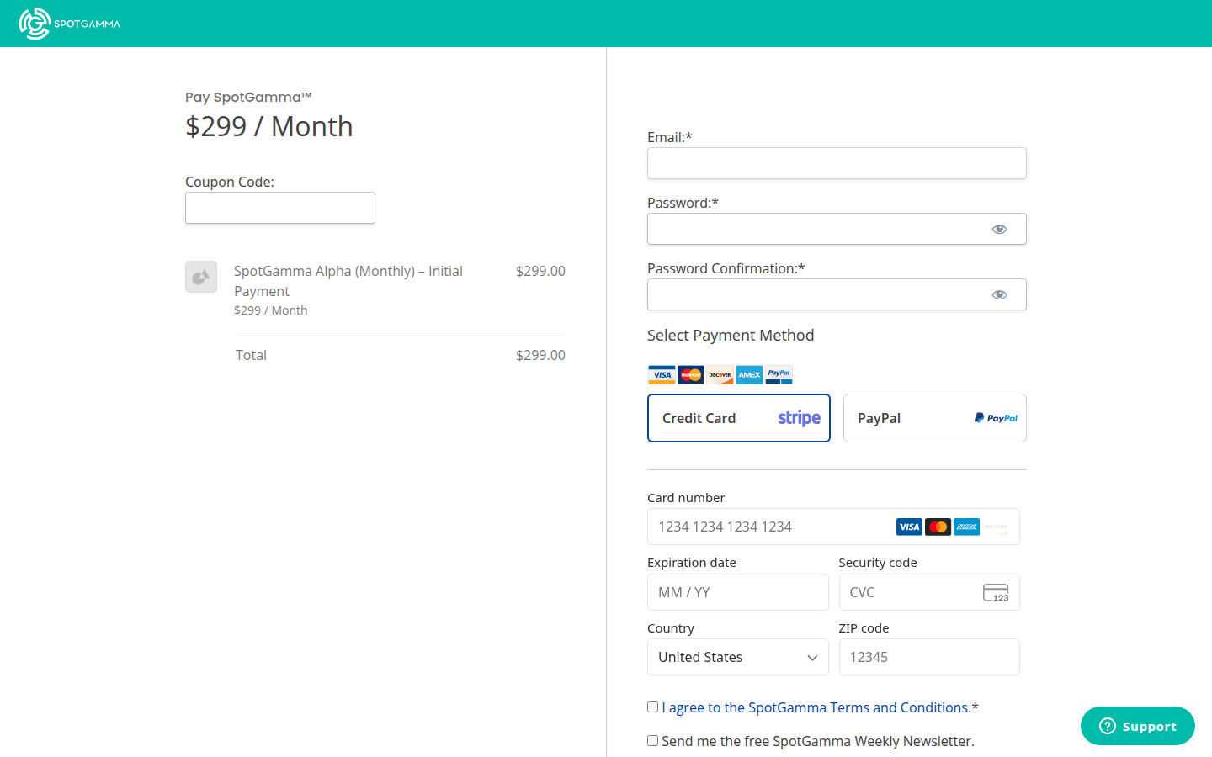This screenshot has width=1212, height=757.
Task: Check the Terms and Conditions agreement box
Action: coord(652,707)
